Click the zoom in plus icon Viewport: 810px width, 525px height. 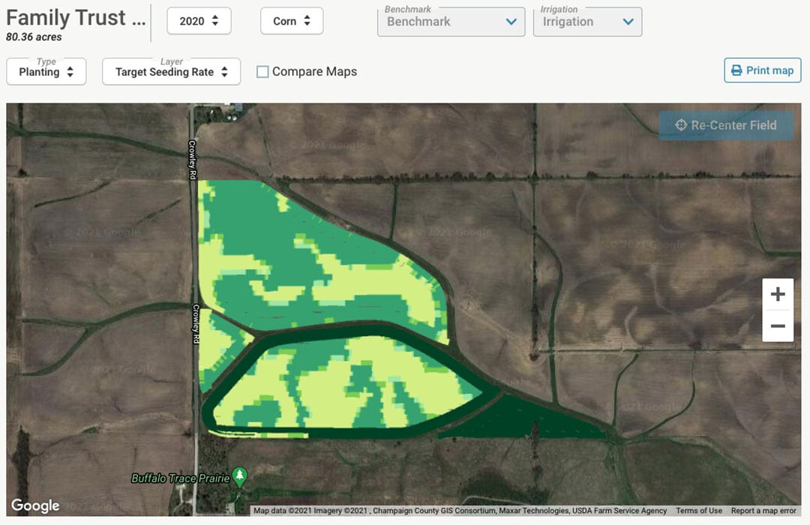pyautogui.click(x=778, y=294)
